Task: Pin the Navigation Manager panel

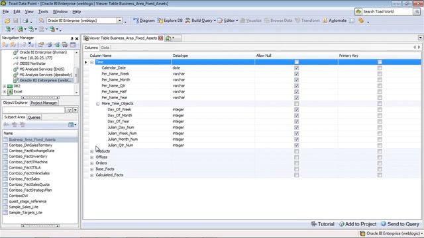Action: pyautogui.click(x=72, y=38)
